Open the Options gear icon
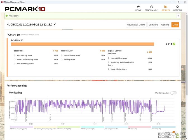188x140 pixels. 177,7
